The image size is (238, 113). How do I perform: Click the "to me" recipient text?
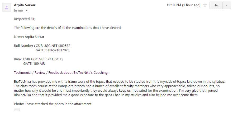18,11
